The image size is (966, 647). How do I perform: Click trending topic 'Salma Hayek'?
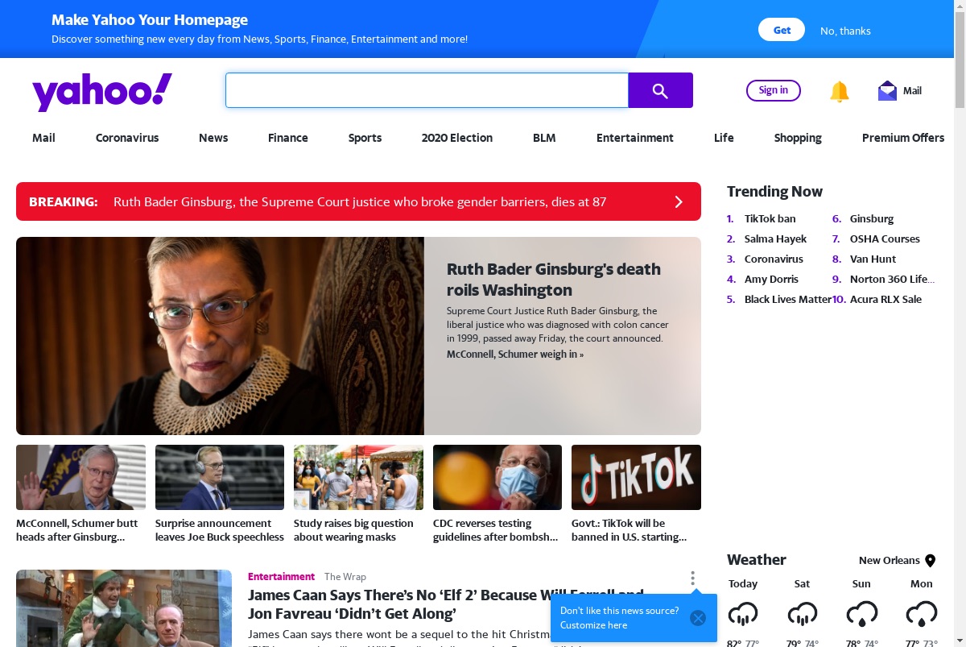click(775, 238)
